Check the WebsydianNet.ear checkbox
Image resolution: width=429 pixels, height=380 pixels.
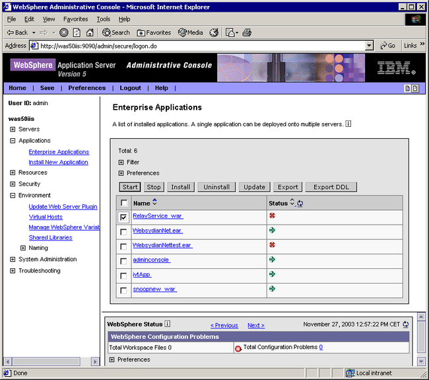pyautogui.click(x=123, y=232)
